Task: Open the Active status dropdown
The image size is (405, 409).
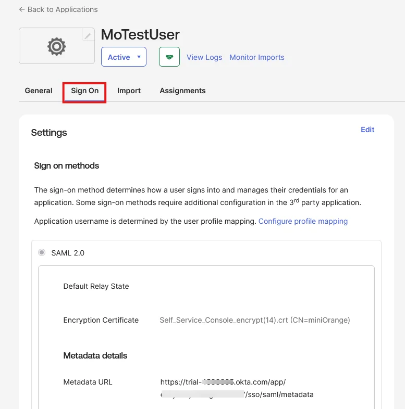Action: point(124,57)
